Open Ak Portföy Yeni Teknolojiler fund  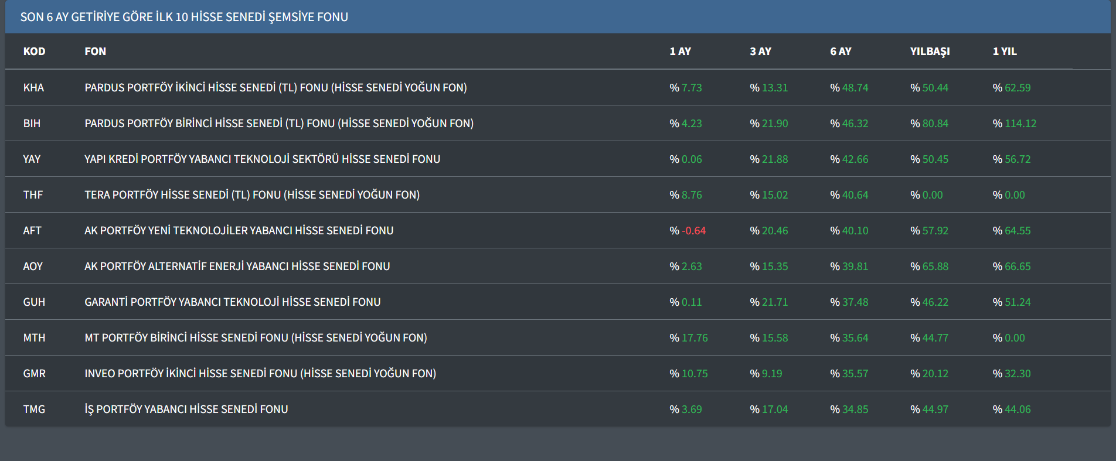pos(239,231)
